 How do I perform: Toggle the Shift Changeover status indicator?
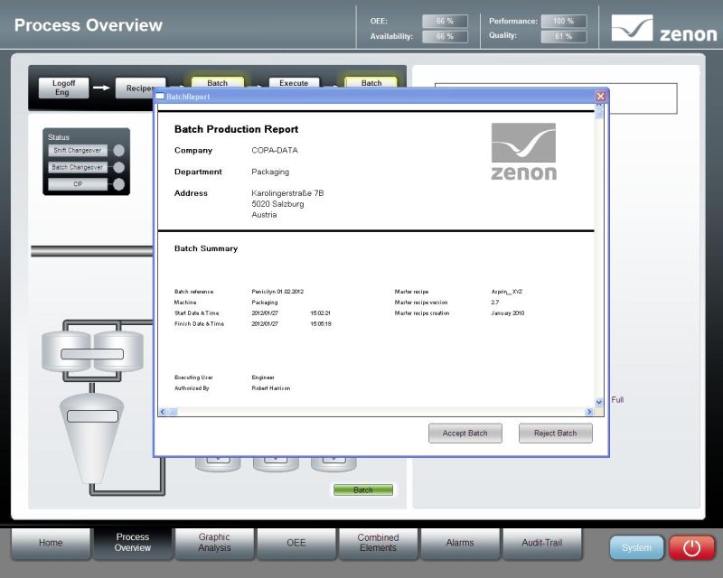click(118, 151)
